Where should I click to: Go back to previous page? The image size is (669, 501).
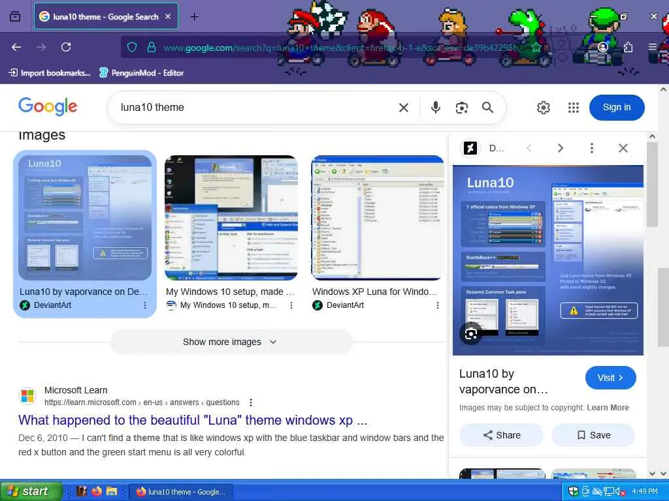pyautogui.click(x=16, y=47)
